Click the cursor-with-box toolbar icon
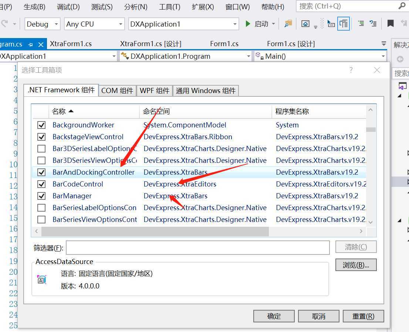 (331, 24)
